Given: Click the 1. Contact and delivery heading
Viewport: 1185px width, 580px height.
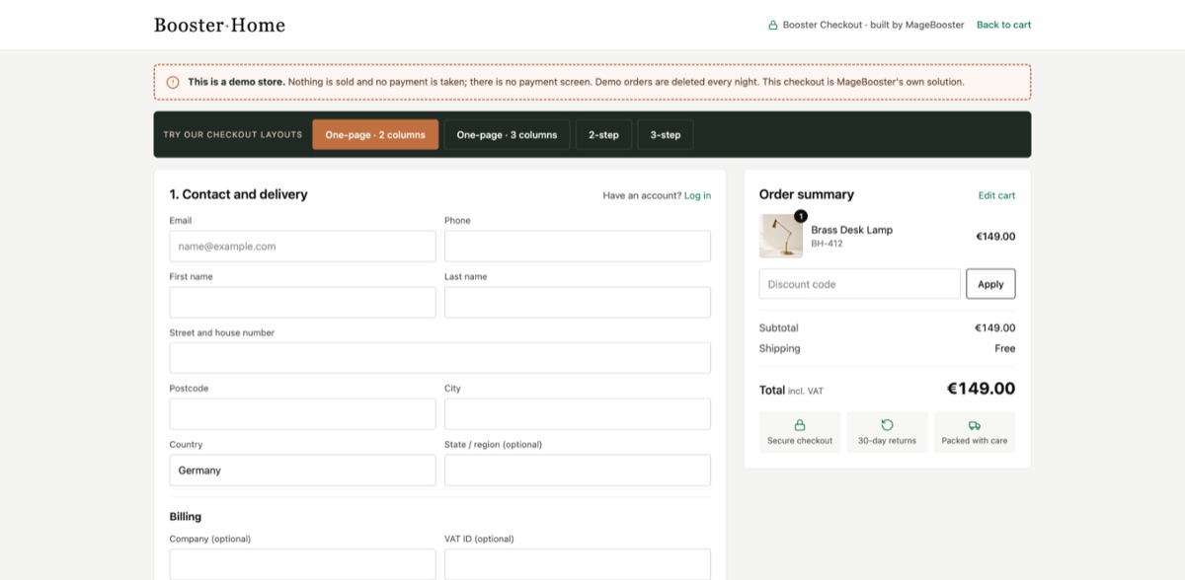Looking at the screenshot, I should coord(238,194).
